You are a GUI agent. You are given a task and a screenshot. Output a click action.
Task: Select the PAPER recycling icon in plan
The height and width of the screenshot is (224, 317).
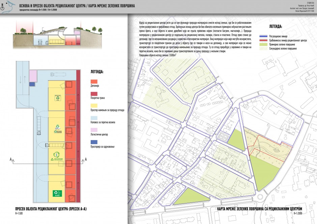click(57, 128)
